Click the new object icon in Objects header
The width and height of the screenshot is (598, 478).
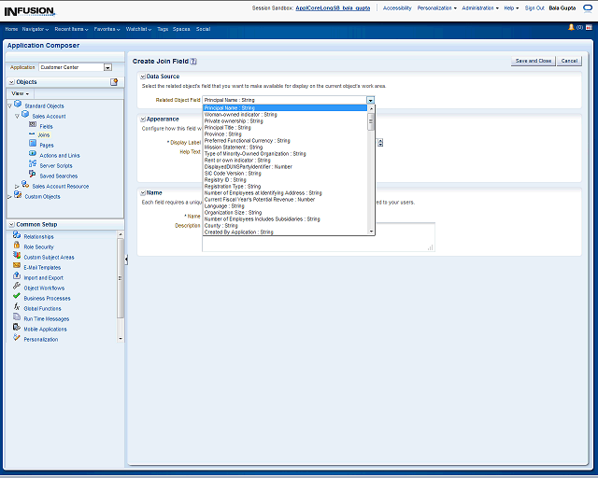click(x=114, y=82)
